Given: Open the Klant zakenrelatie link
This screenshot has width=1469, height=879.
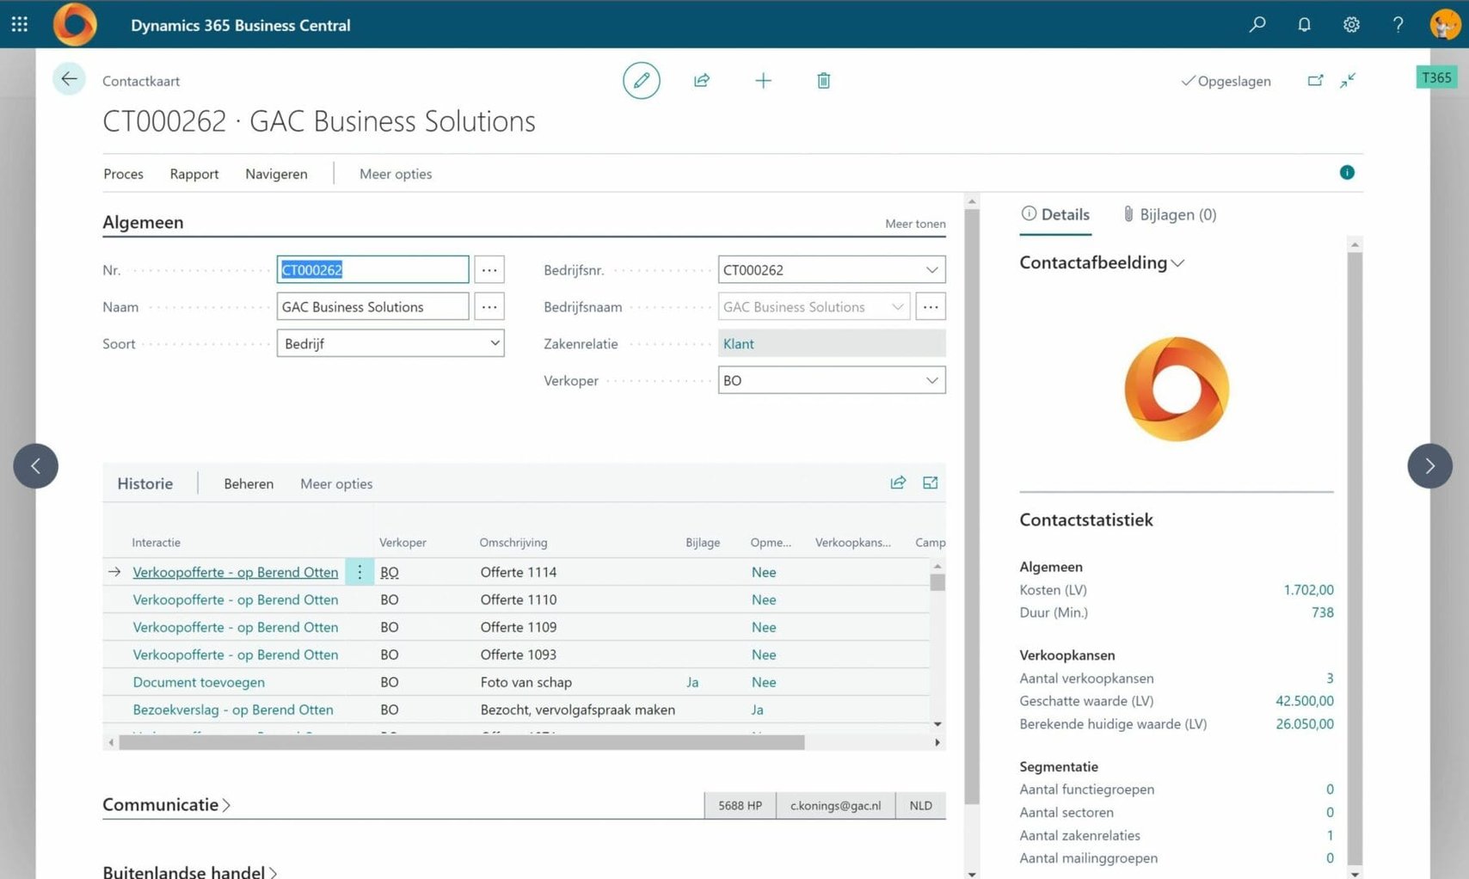Looking at the screenshot, I should click(738, 343).
